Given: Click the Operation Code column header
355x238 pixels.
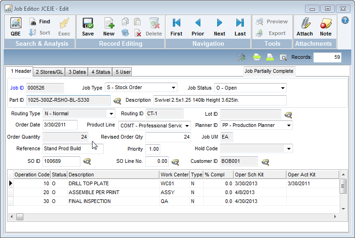Looking at the screenshot, I should click(x=32, y=175).
